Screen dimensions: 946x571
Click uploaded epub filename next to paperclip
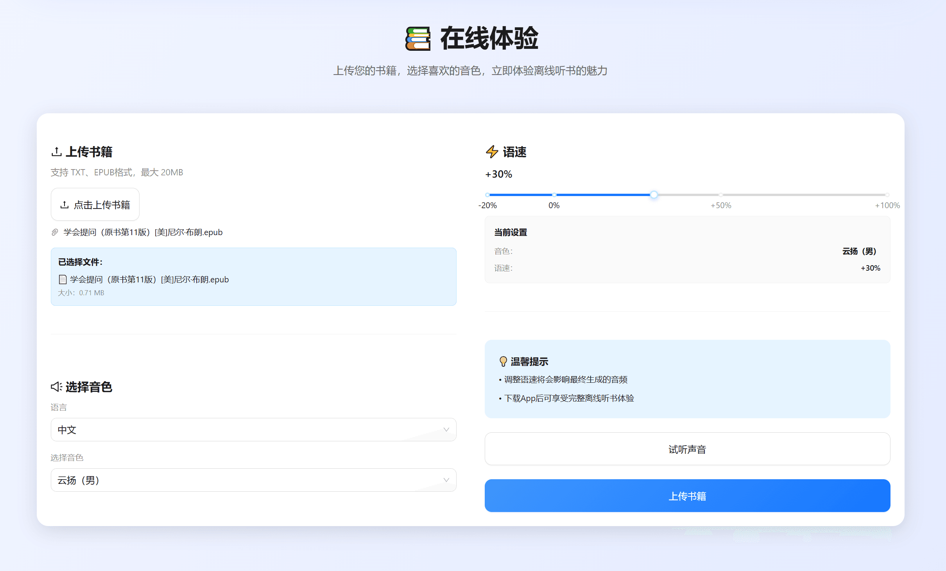(x=143, y=232)
